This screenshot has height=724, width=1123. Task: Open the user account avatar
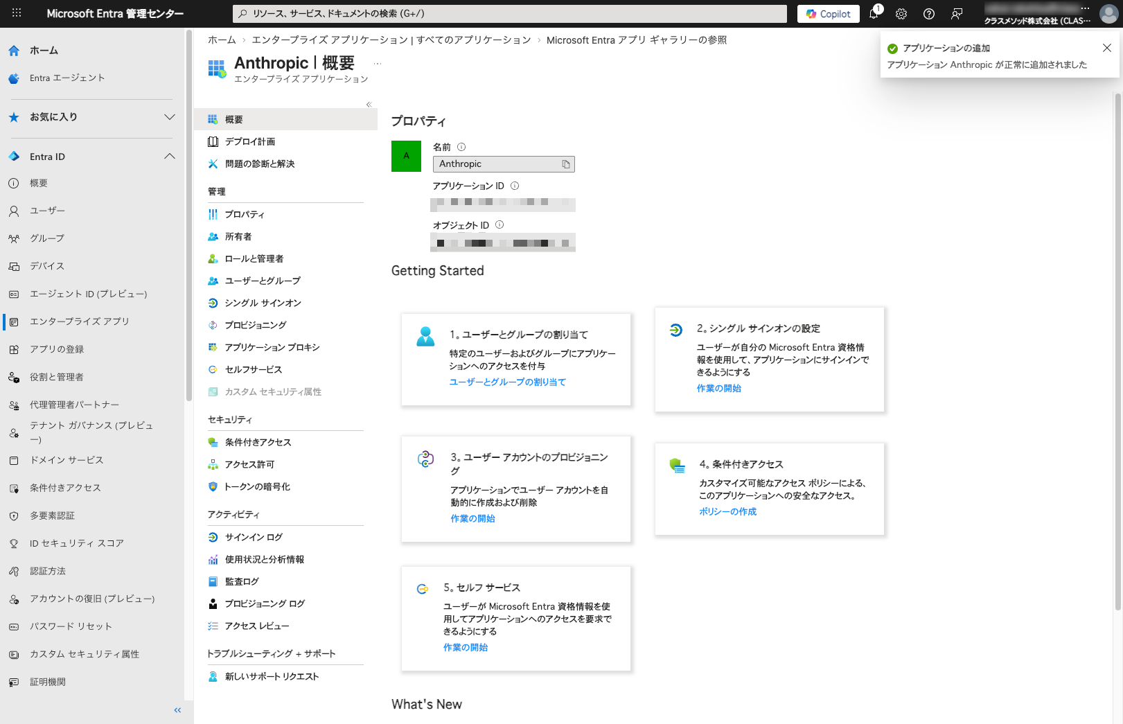point(1108,14)
